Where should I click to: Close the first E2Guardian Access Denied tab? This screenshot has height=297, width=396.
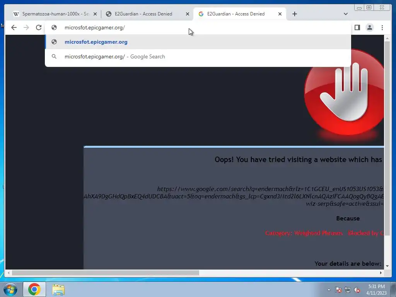click(x=188, y=14)
